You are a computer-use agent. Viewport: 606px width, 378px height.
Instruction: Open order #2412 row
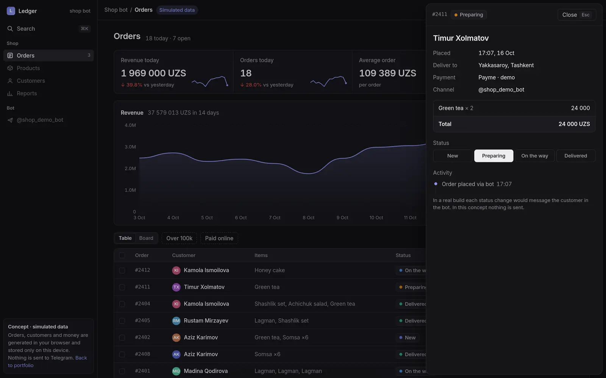pos(270,270)
